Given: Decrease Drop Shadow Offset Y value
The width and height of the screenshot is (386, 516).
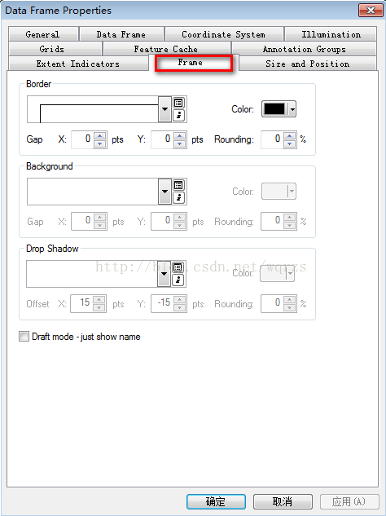Looking at the screenshot, I should [179, 307].
